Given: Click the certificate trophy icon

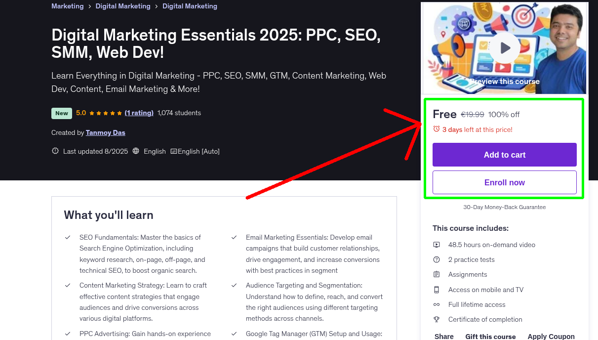Looking at the screenshot, I should (x=437, y=319).
